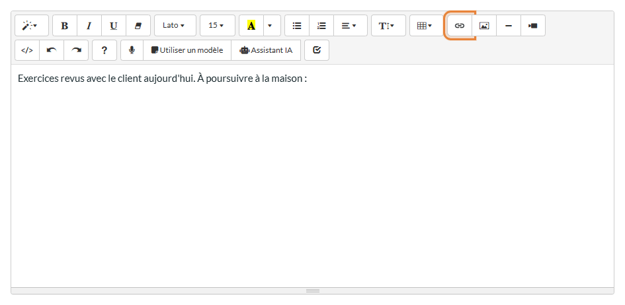Insert a numbered list

(x=321, y=26)
